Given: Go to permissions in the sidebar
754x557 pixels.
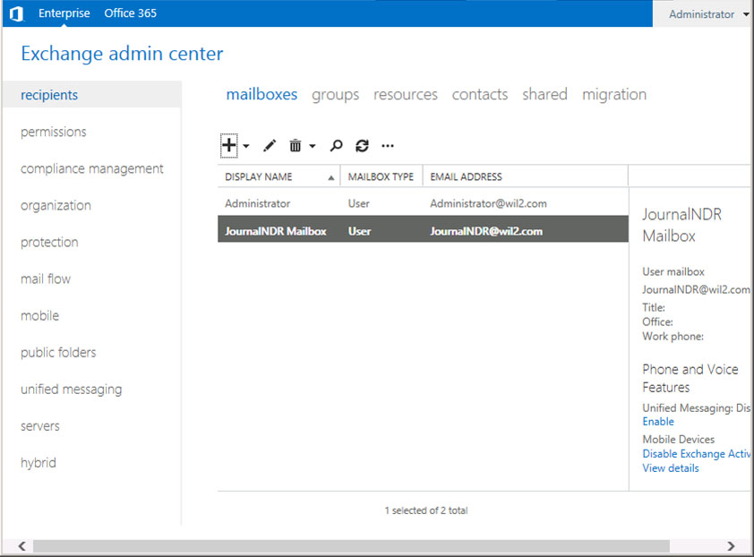Looking at the screenshot, I should [54, 132].
